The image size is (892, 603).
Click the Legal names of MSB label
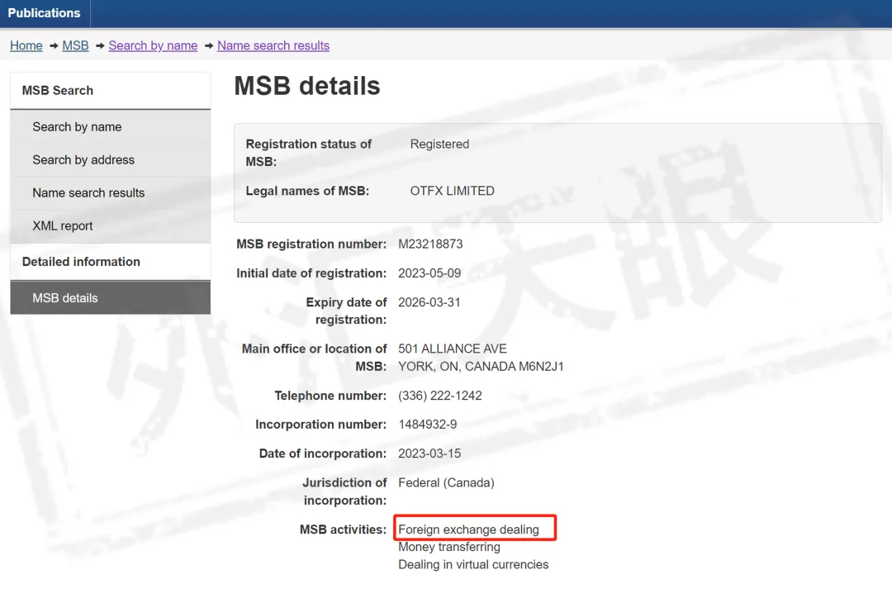(x=307, y=191)
